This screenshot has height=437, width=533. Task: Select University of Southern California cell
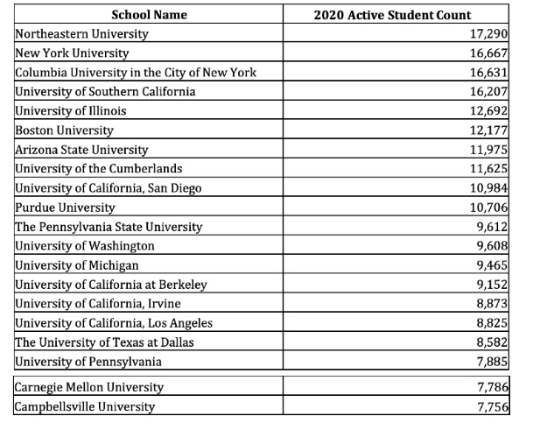(x=105, y=92)
